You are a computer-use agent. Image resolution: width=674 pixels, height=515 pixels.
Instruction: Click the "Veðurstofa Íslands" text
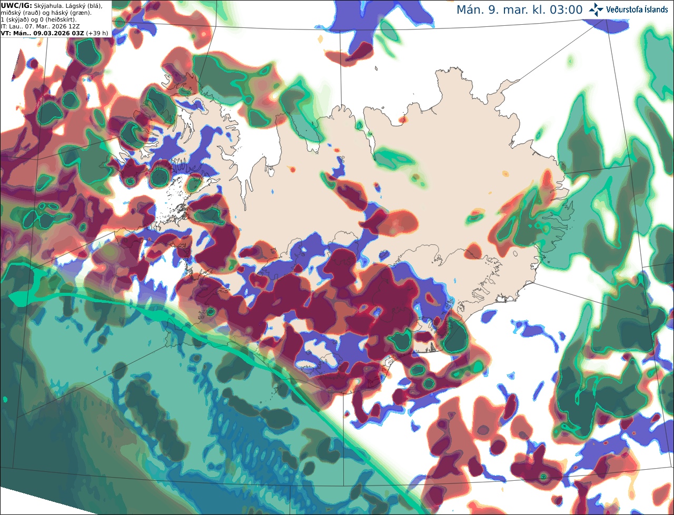[x=637, y=9]
